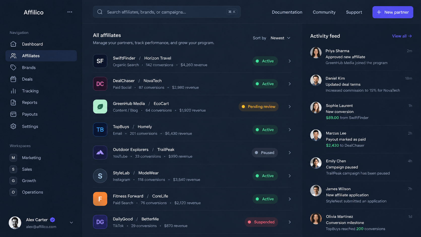421x237 pixels.
Task: Open the Tracking bar chart icon
Action: click(13, 91)
